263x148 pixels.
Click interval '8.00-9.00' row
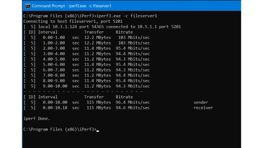click(87, 81)
